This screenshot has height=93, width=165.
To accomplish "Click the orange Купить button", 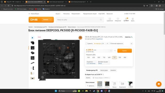I will click(125, 51).
